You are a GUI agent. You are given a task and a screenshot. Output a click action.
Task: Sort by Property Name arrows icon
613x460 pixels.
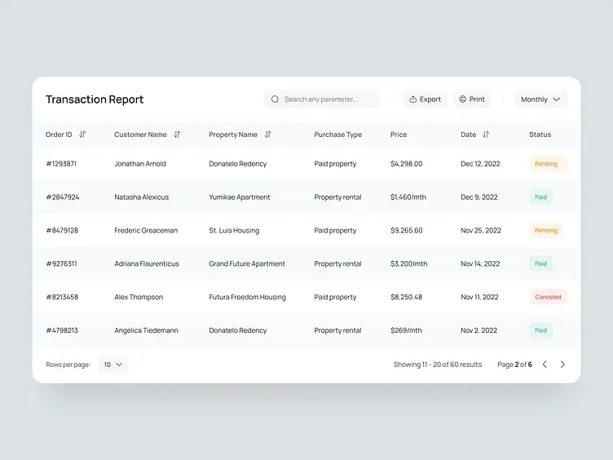click(268, 134)
